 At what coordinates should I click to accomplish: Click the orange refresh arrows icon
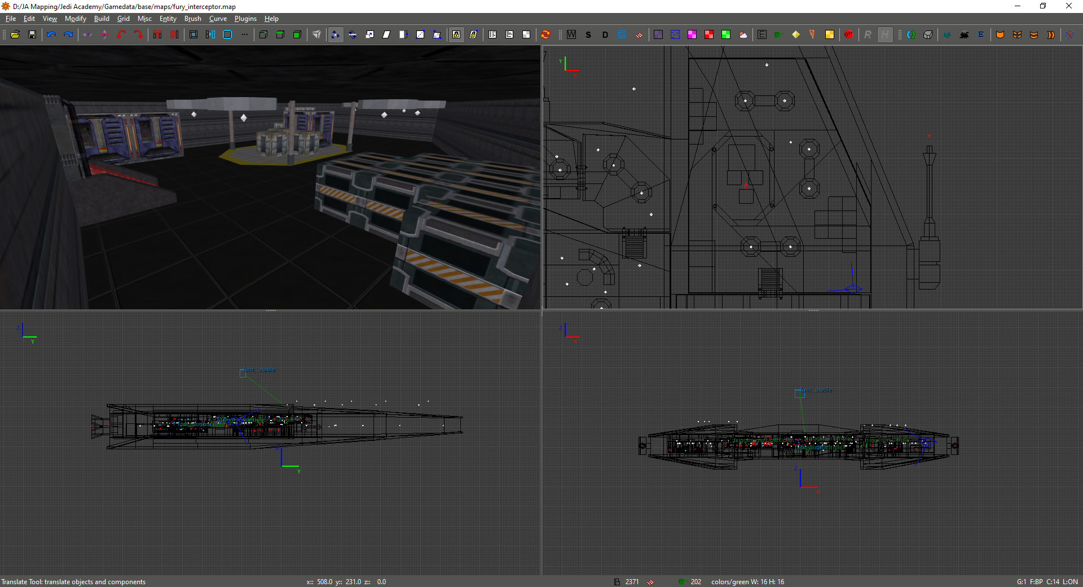tap(545, 34)
